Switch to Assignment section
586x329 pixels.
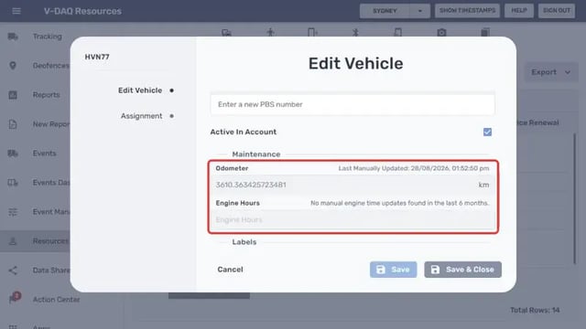coord(141,116)
